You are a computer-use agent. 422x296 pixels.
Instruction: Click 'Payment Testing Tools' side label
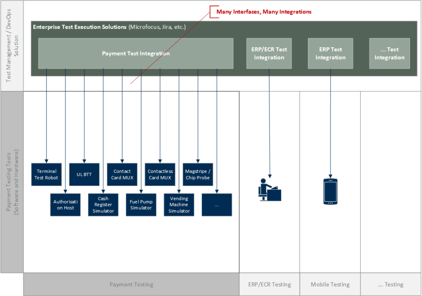coord(12,182)
